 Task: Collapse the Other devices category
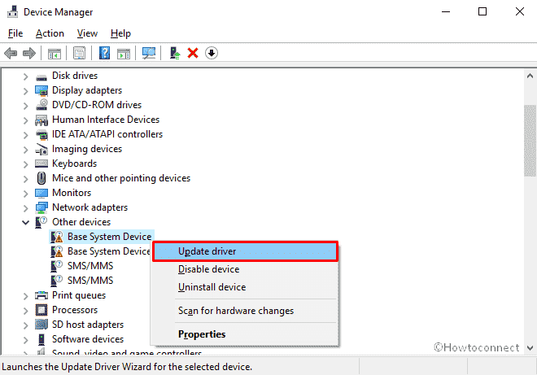coord(25,222)
